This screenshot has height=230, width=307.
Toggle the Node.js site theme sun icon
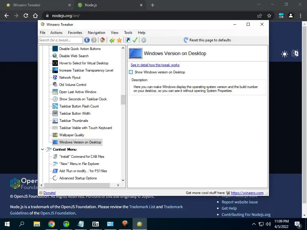pyautogui.click(x=285, y=54)
